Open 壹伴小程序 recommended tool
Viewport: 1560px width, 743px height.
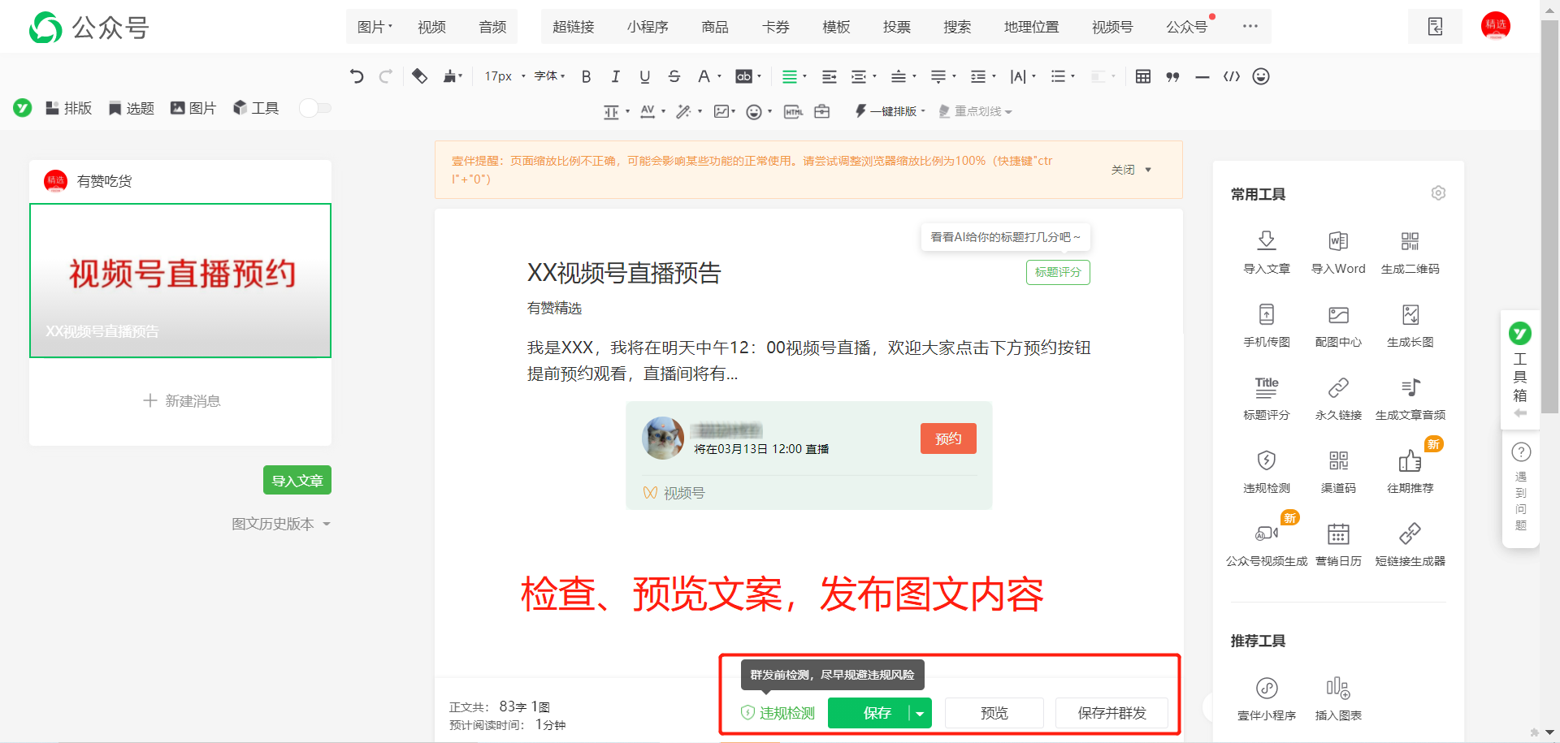pos(1267,699)
